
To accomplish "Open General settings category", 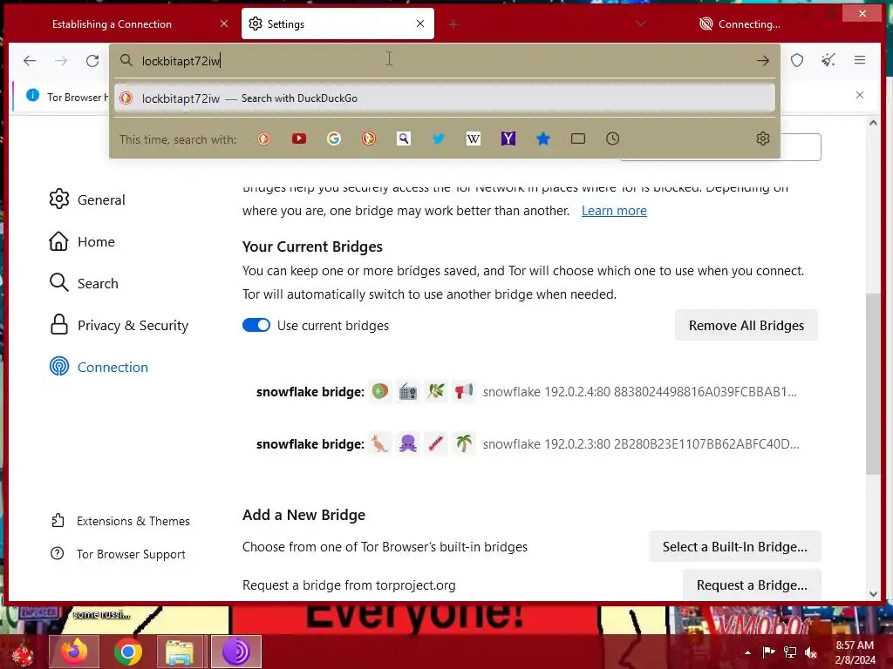I will point(87,199).
